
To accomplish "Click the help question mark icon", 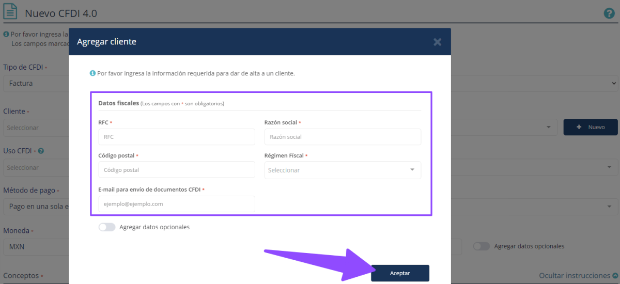I will point(609,13).
